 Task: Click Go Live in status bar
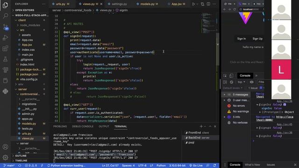(196, 166)
